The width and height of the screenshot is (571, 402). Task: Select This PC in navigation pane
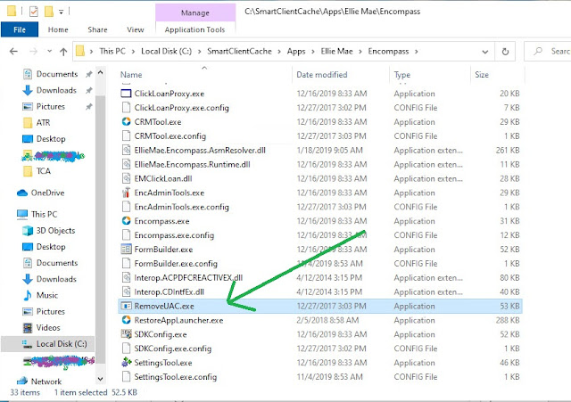[44, 214]
